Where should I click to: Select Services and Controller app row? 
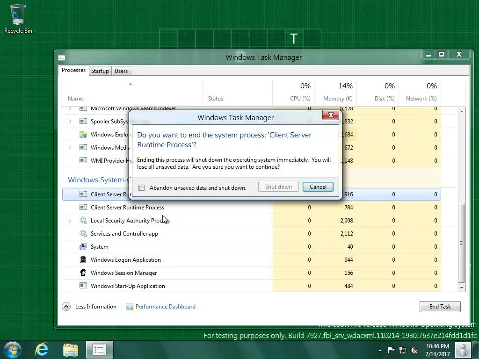tap(251, 234)
